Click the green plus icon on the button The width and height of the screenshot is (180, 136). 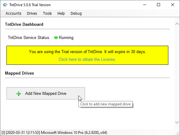tap(19, 94)
